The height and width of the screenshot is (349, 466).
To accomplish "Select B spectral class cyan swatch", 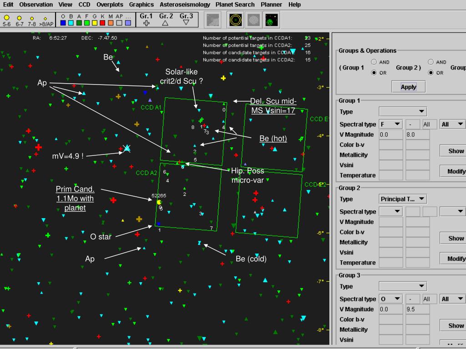I will pos(71,23).
